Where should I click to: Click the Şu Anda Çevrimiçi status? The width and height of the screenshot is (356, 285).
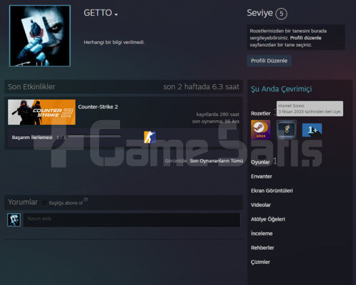281,89
